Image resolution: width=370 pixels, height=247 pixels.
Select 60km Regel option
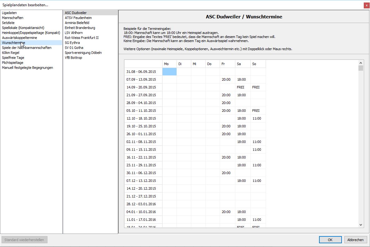(x=11, y=53)
